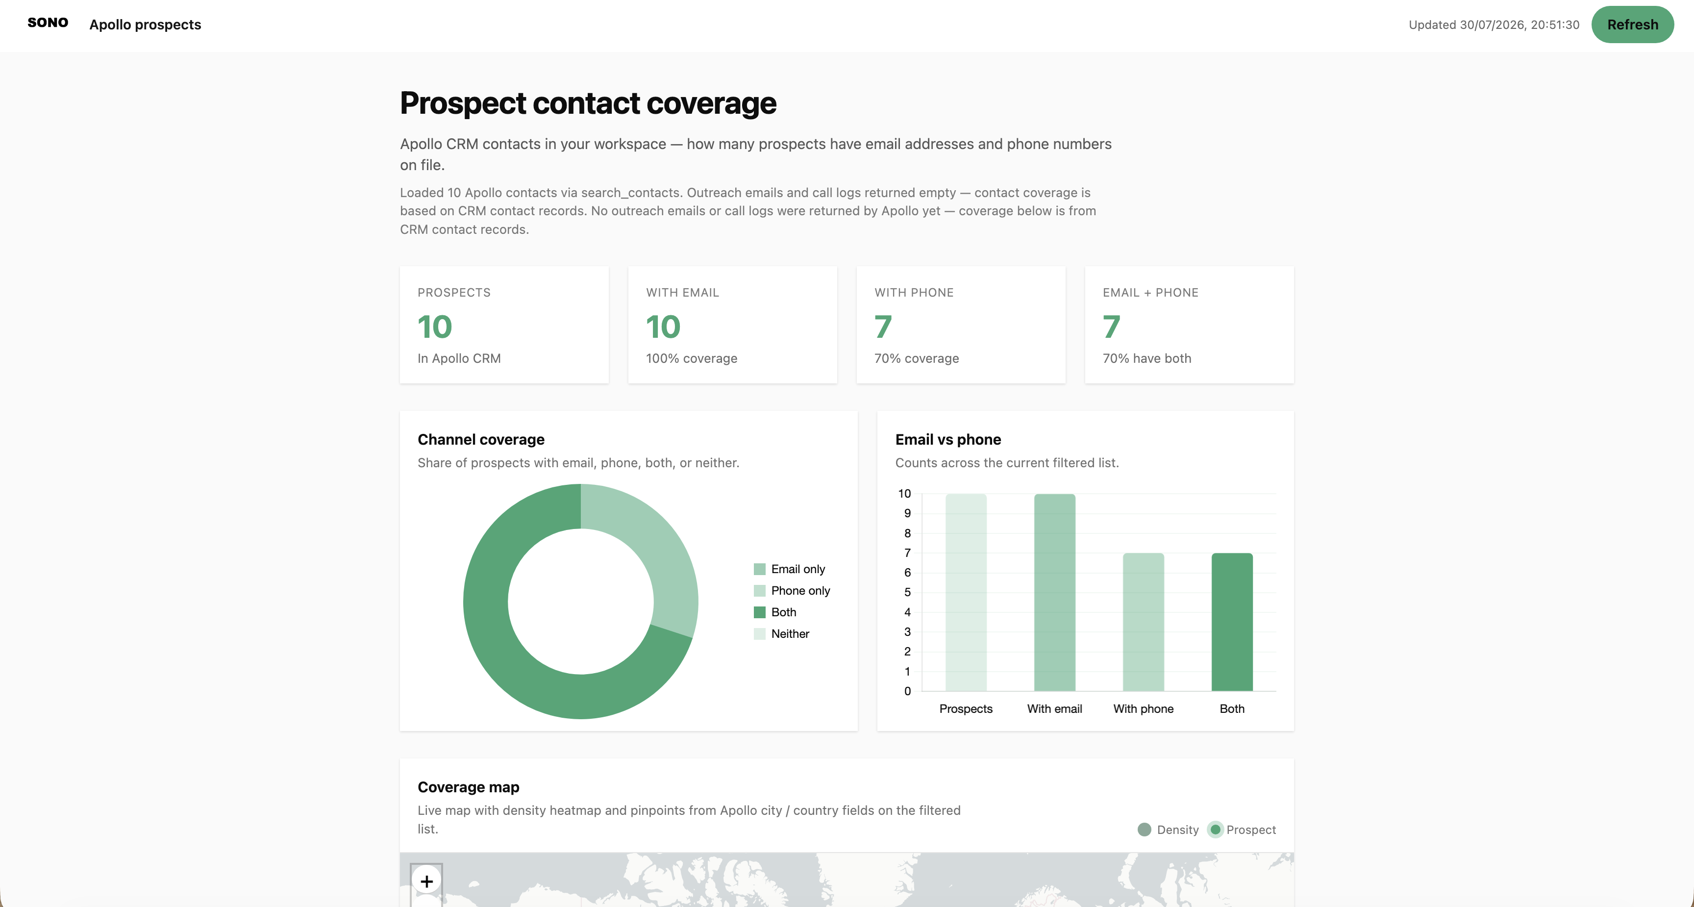Click the Prospect contact coverage title
This screenshot has height=907, width=1694.
click(588, 103)
